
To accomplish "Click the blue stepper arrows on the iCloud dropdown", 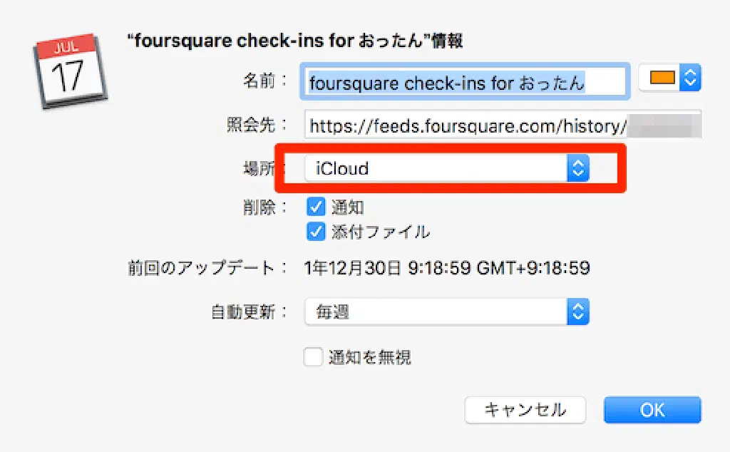I will 577,169.
